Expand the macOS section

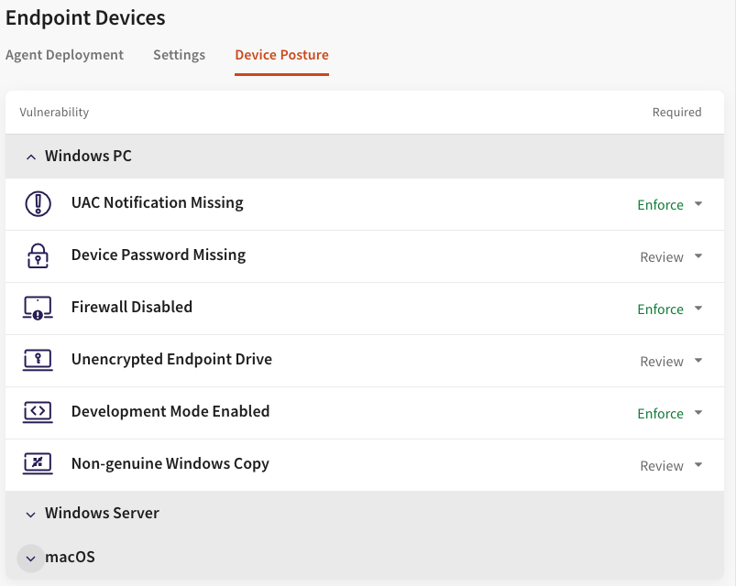click(31, 558)
